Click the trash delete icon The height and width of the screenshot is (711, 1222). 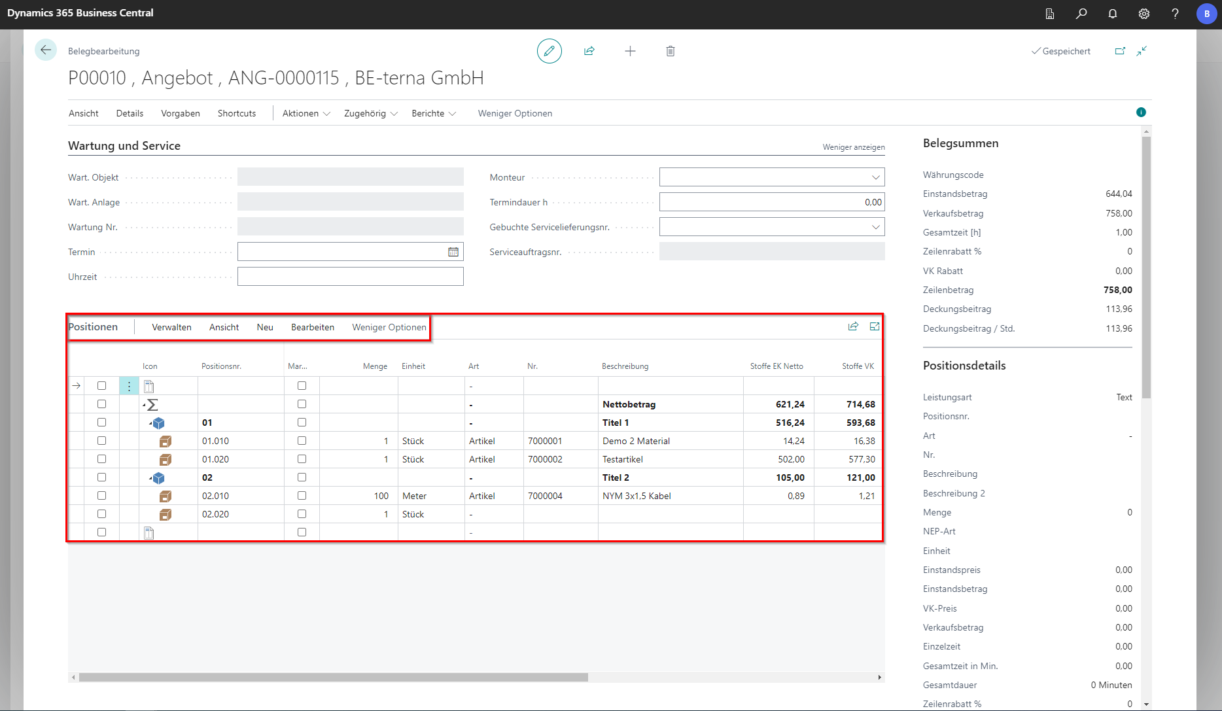click(671, 51)
